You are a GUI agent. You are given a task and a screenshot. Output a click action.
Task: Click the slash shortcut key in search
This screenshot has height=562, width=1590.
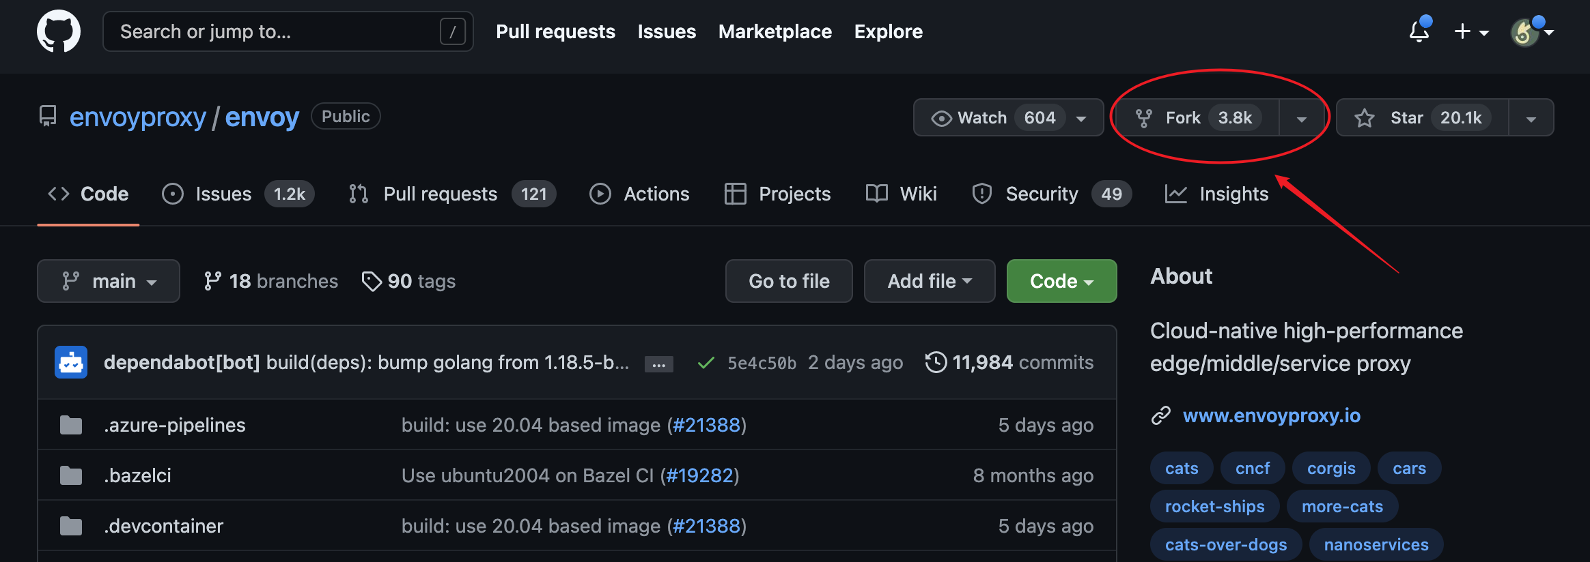point(452,31)
